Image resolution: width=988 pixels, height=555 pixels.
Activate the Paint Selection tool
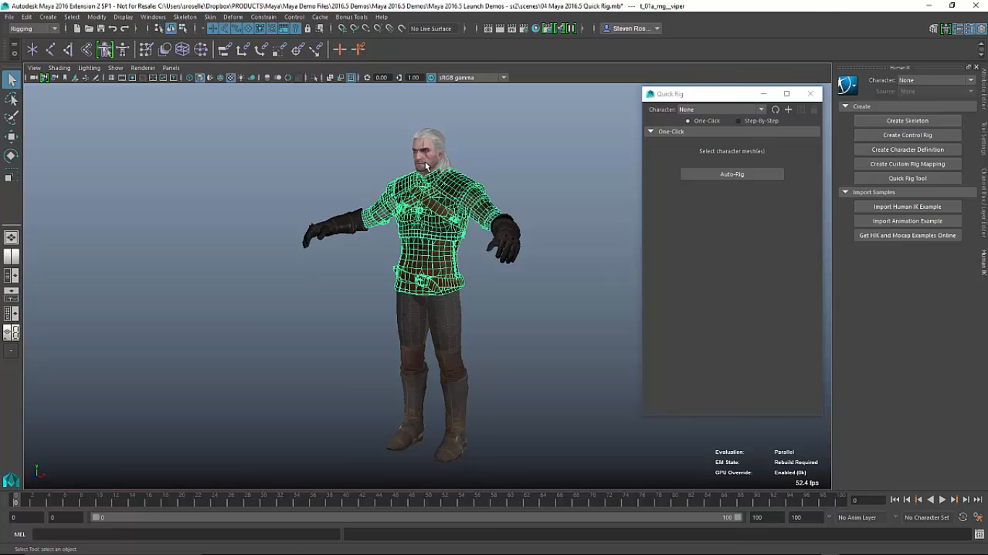tap(12, 118)
